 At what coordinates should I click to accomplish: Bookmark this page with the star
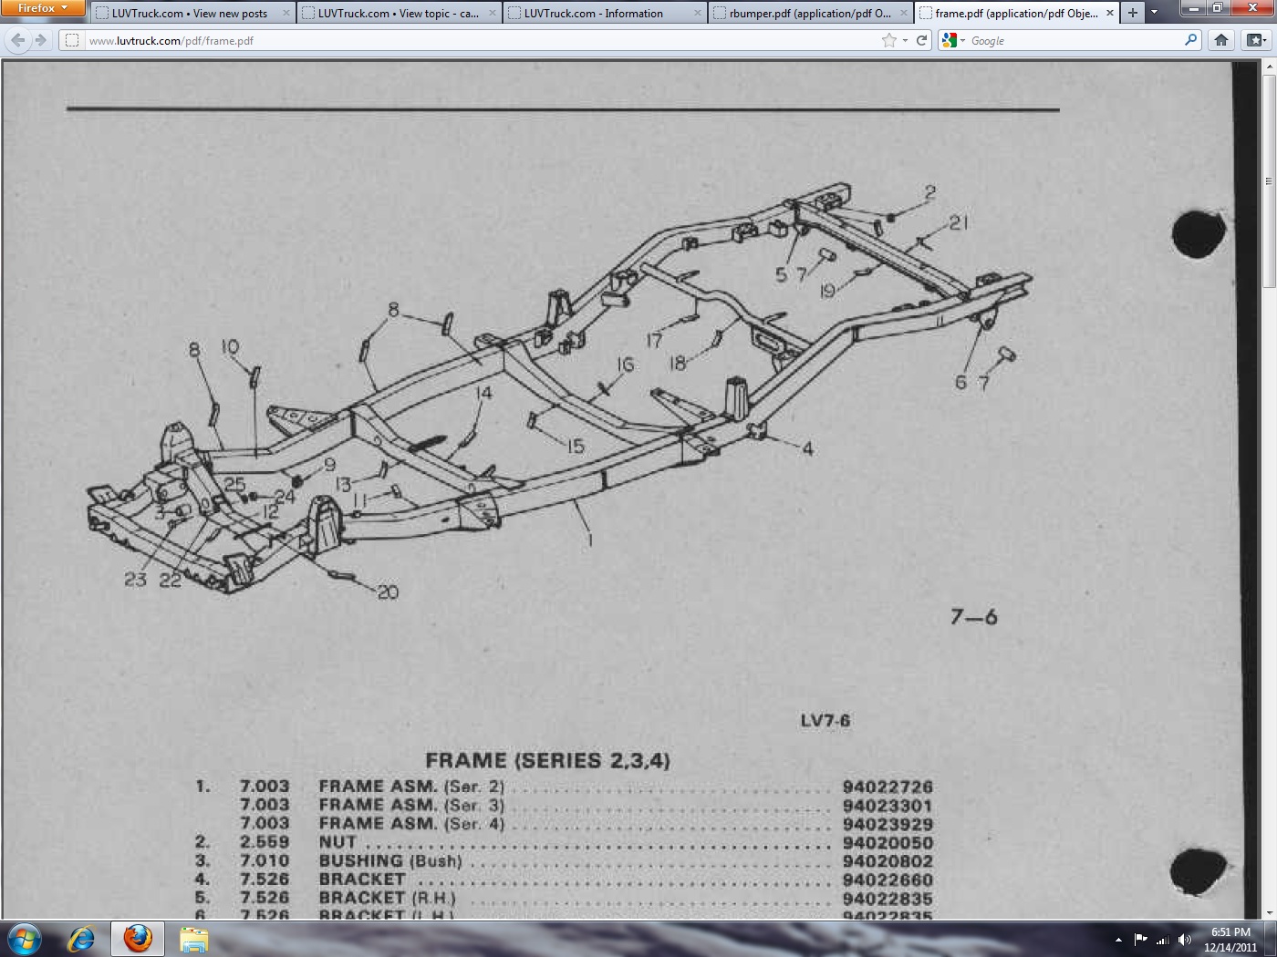(x=888, y=40)
